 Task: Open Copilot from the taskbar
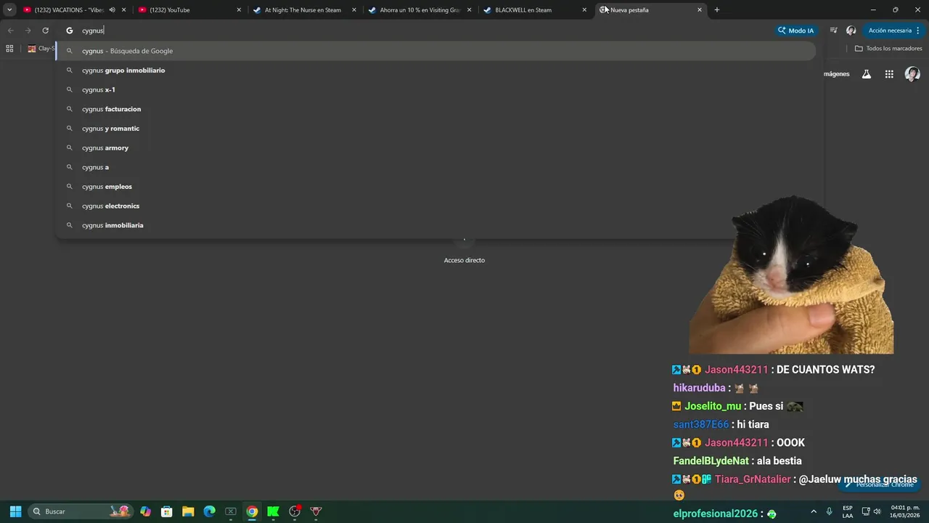point(146,511)
